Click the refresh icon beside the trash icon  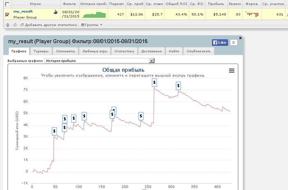coord(15,25)
